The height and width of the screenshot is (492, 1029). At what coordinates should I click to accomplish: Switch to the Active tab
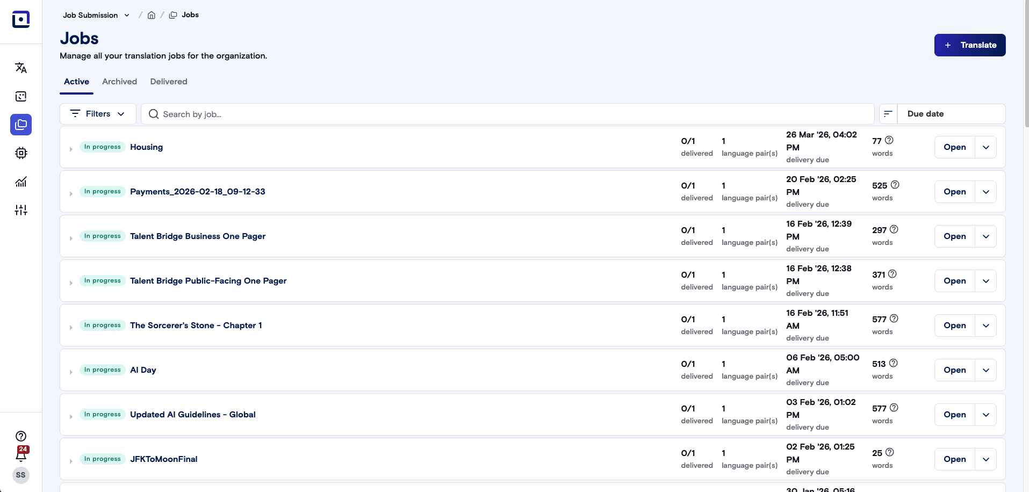(x=76, y=82)
